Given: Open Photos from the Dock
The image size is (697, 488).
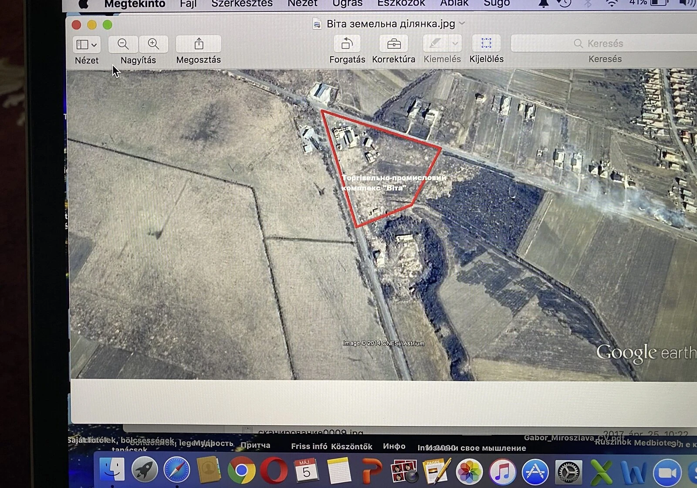Looking at the screenshot, I should pyautogui.click(x=469, y=472).
